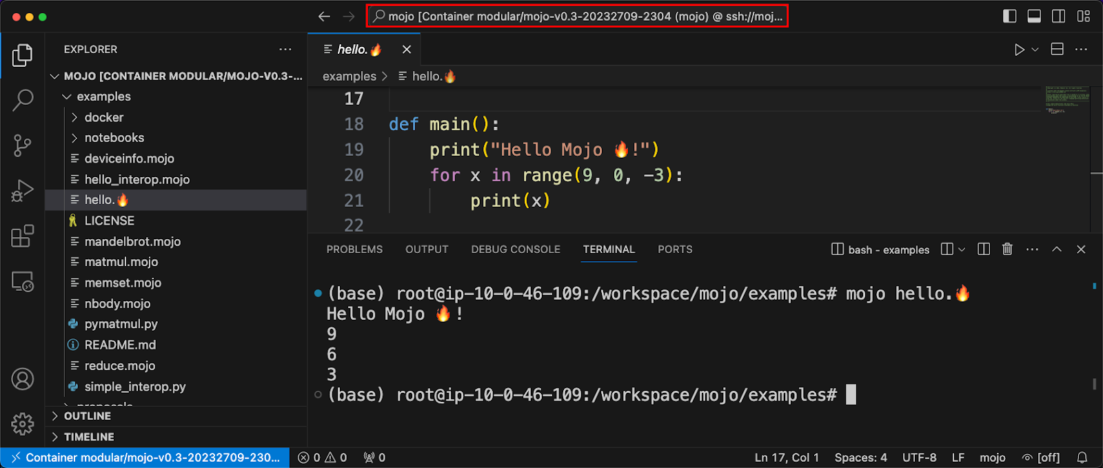1103x468 pixels.
Task: Open deviceinfo.mojo file
Action: [x=176, y=159]
